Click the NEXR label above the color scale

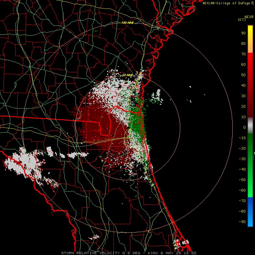coord(249,17)
